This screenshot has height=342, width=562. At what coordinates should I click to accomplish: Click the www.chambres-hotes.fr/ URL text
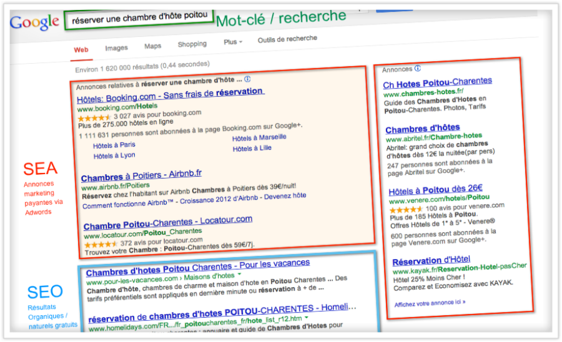tap(423, 93)
